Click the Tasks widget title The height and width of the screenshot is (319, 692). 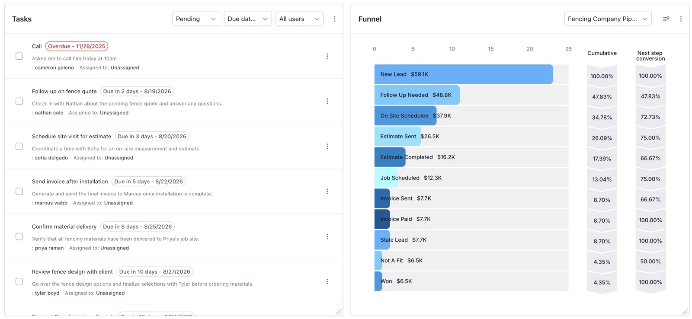tap(22, 19)
